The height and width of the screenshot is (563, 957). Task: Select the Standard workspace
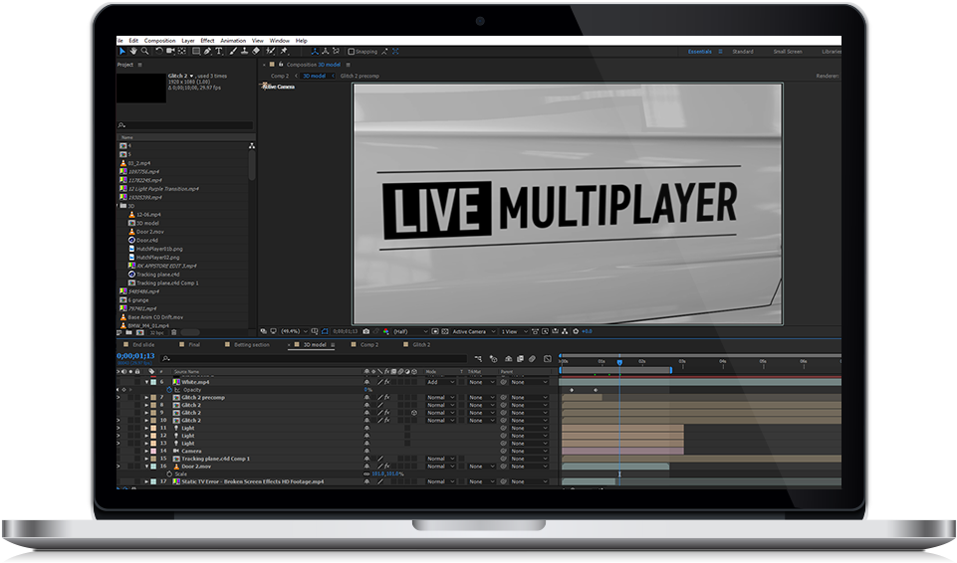click(x=743, y=52)
